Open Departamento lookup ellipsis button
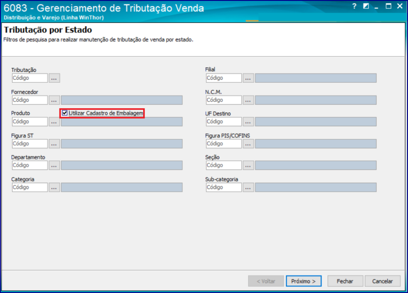408x293 pixels. click(54, 165)
